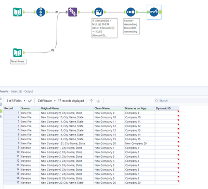Click the checkmark next to fields selector

coord(30,100)
